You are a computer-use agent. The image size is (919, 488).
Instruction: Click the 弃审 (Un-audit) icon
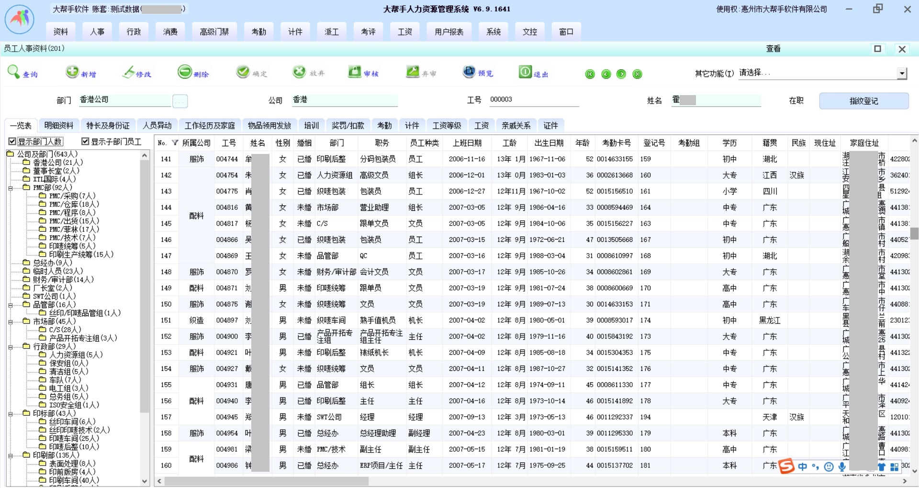pos(413,72)
